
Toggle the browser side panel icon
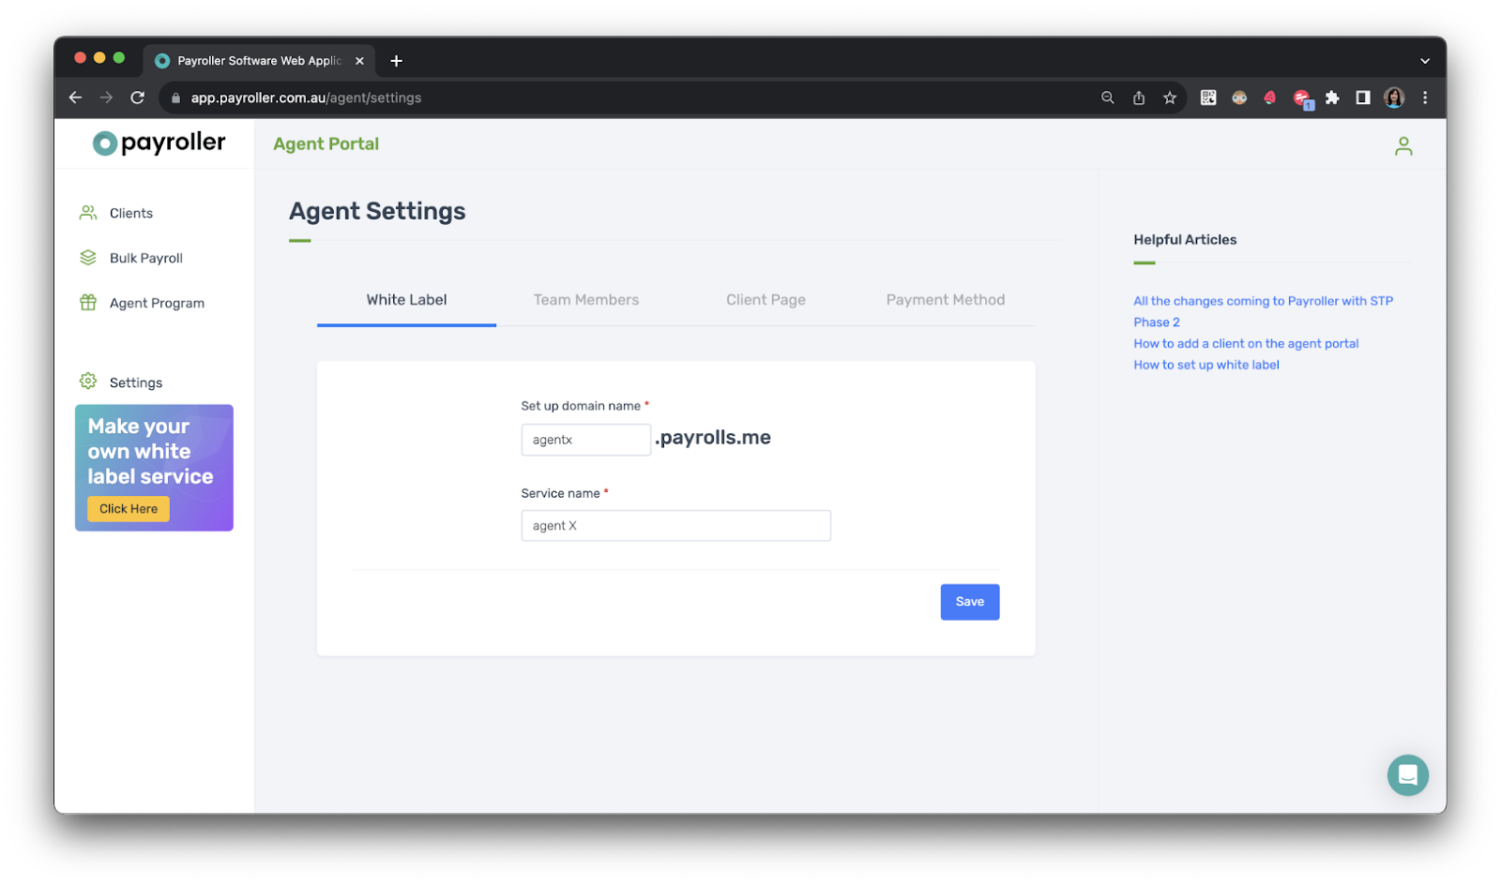(1363, 97)
